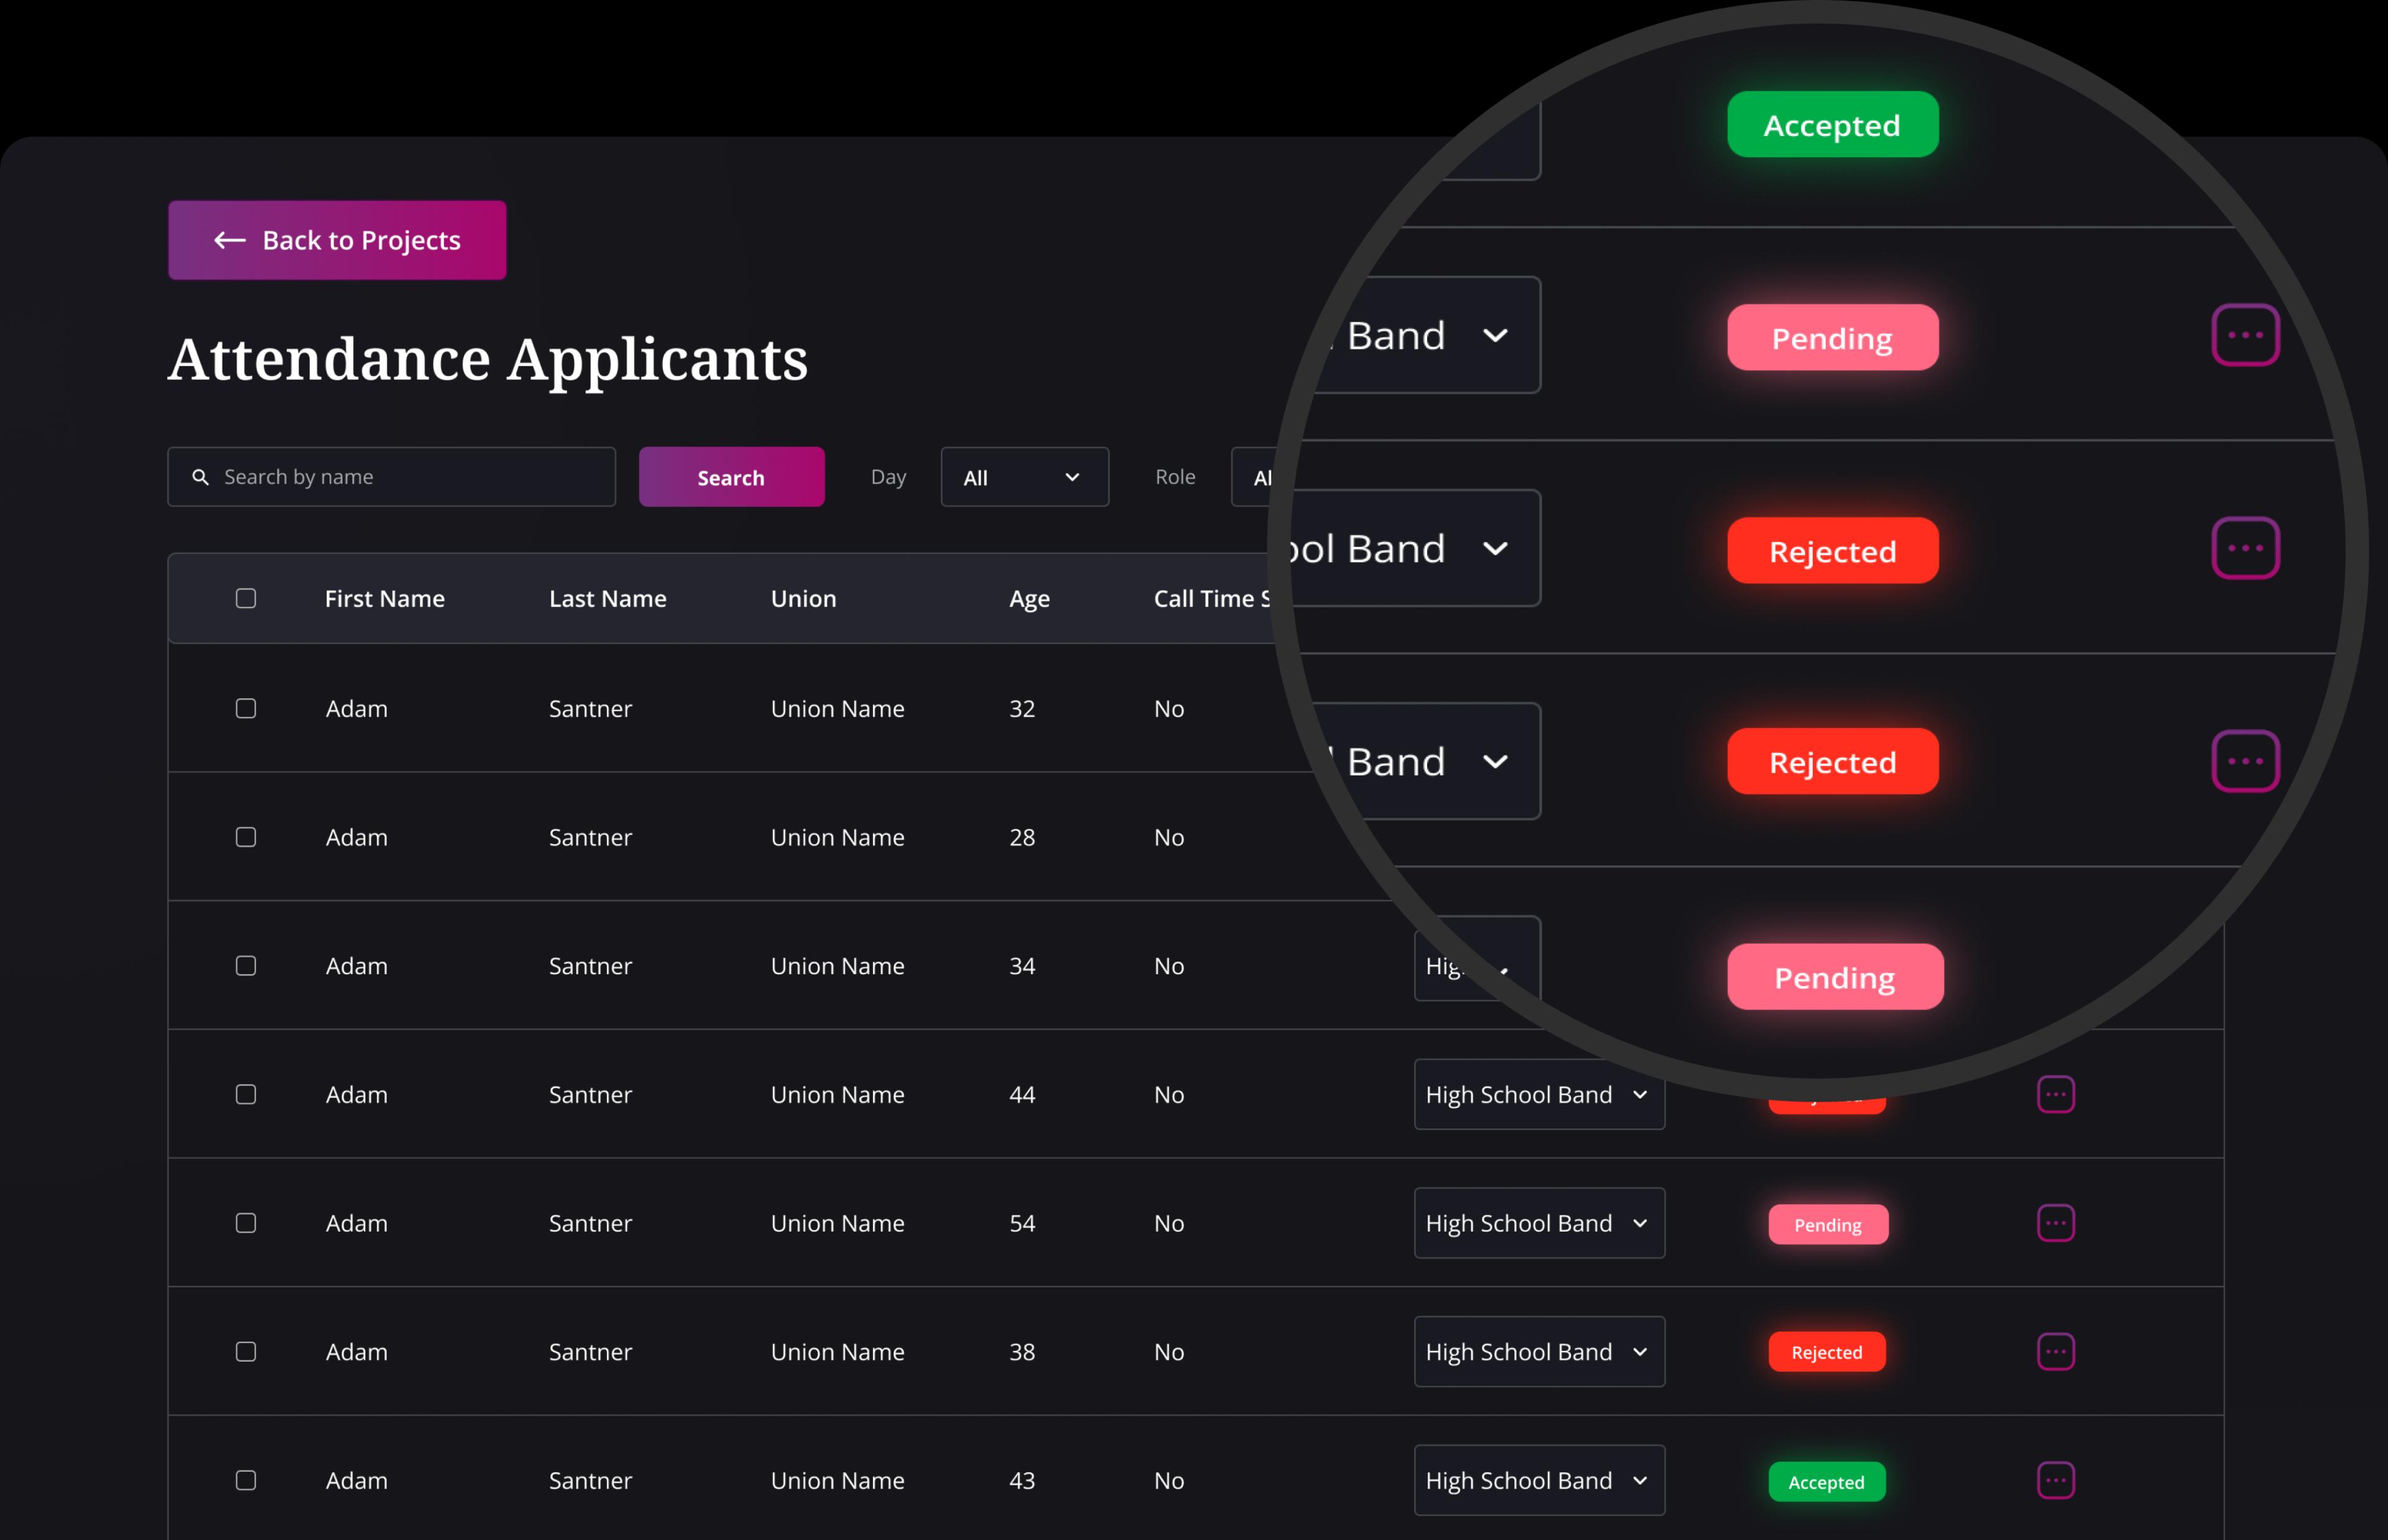Sort by the First Name column header
Viewport: 2388px width, 1540px height.
tap(385, 598)
